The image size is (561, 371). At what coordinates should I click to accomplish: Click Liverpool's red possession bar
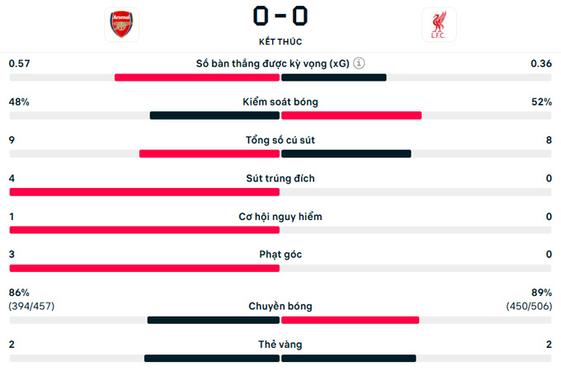pyautogui.click(x=351, y=115)
